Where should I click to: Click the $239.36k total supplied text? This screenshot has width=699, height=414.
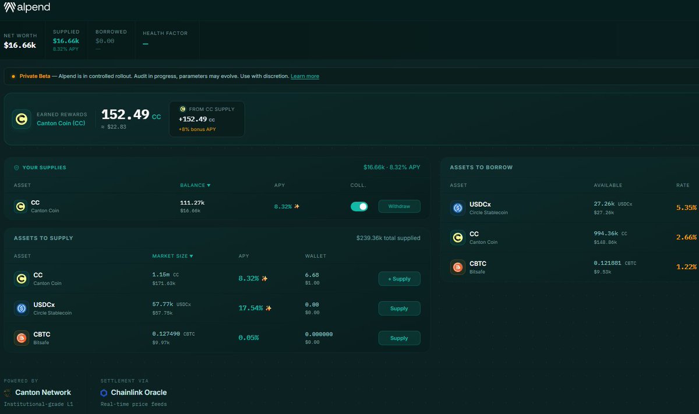tap(388, 238)
